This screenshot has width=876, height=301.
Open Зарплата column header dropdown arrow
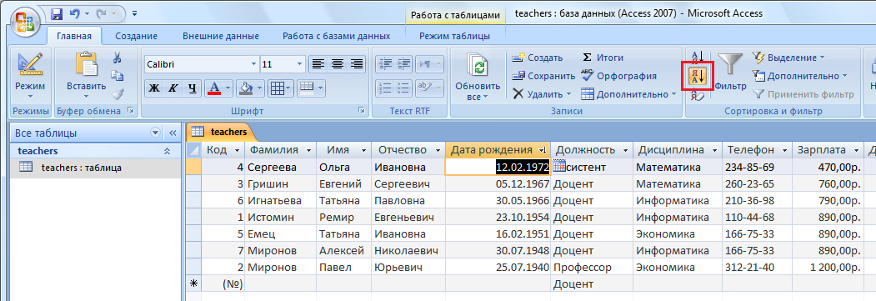pos(857,150)
